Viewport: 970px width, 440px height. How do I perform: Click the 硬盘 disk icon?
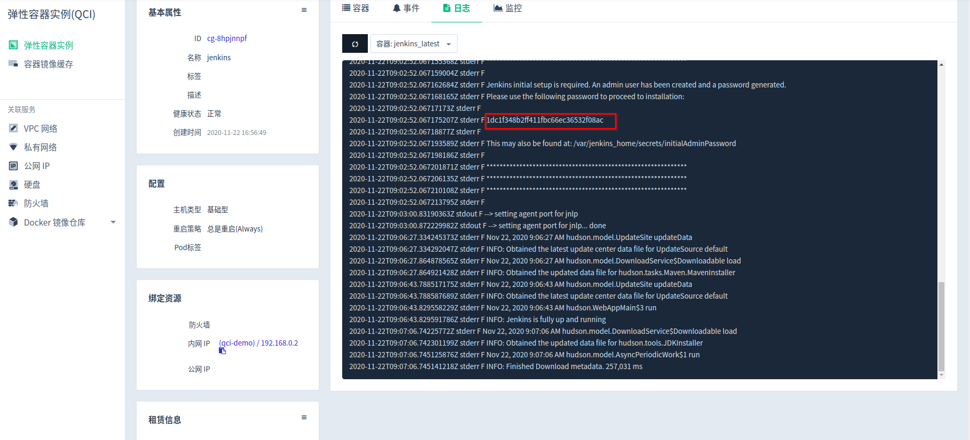pos(13,185)
